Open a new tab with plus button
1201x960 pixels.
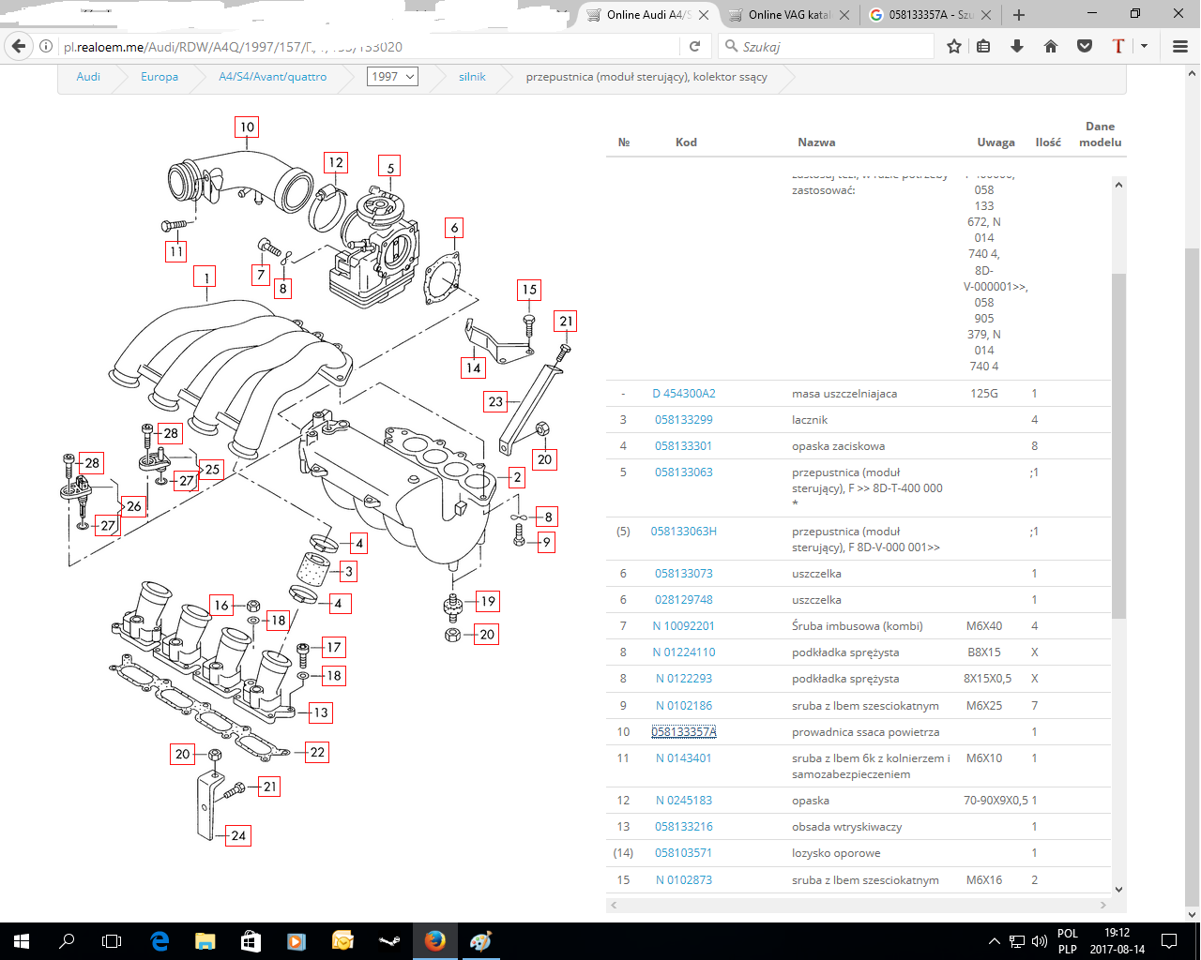(1019, 15)
